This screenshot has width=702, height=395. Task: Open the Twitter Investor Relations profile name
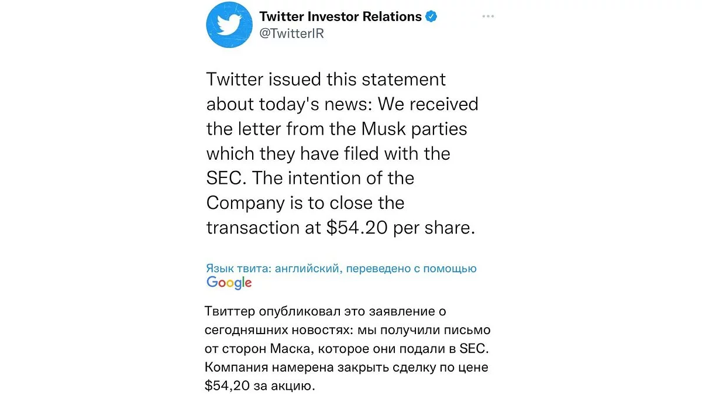(340, 16)
